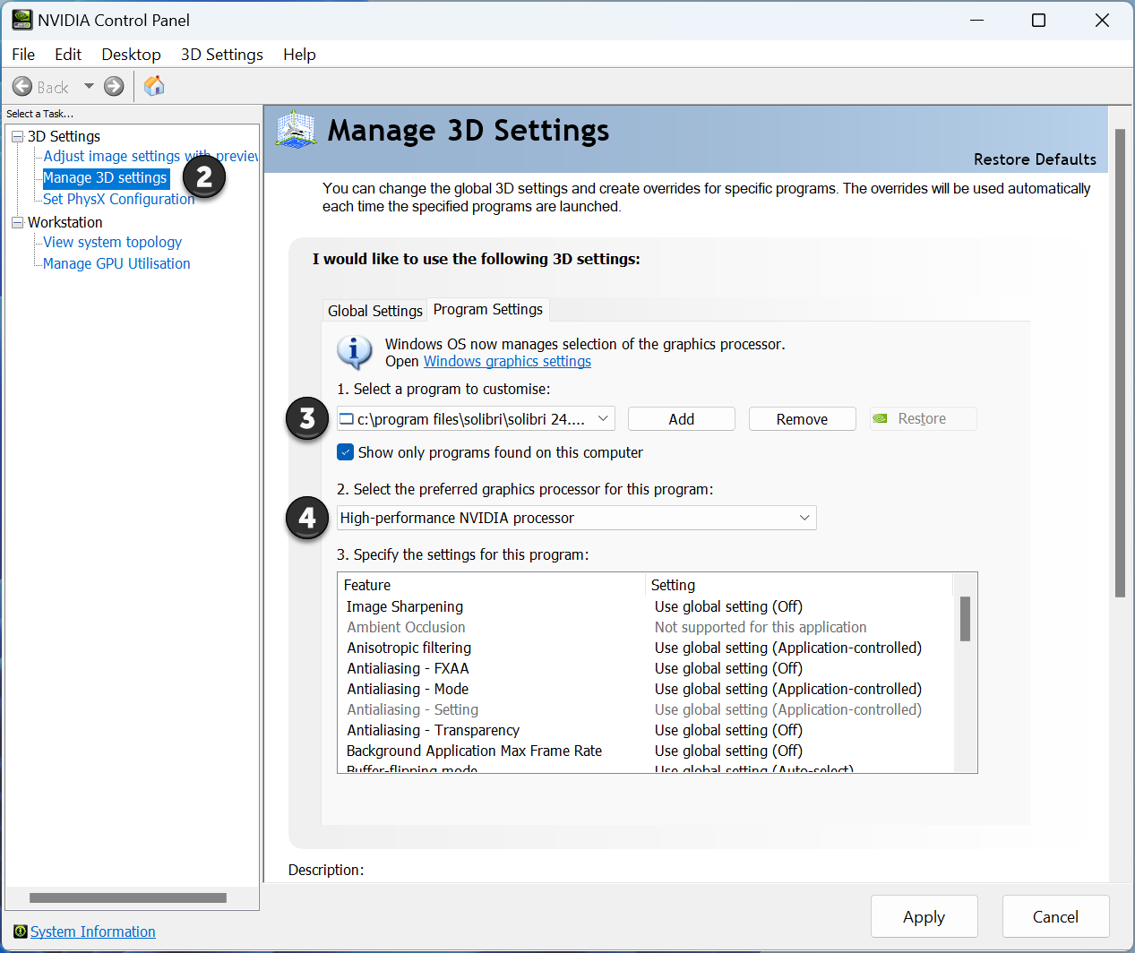Open the preferred graphics processor dropdown
Image resolution: width=1135 pixels, height=953 pixels.
[577, 518]
